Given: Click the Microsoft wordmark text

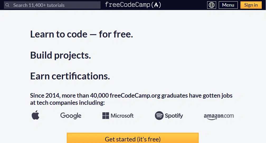Looking at the screenshot, I should tap(122, 116).
